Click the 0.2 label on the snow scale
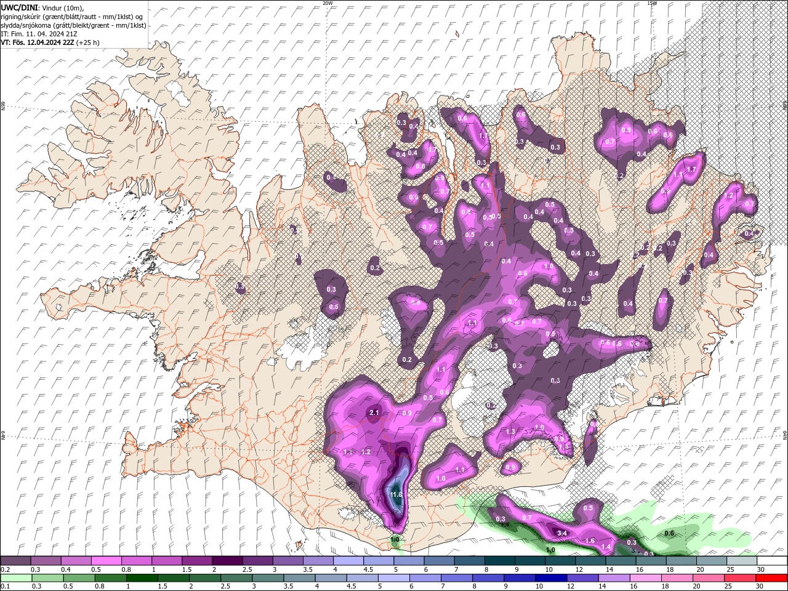Image resolution: width=788 pixels, height=591 pixels. point(5,569)
